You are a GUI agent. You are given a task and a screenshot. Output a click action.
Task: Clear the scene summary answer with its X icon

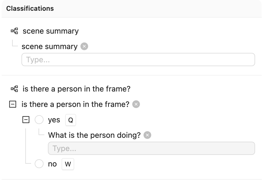click(84, 46)
